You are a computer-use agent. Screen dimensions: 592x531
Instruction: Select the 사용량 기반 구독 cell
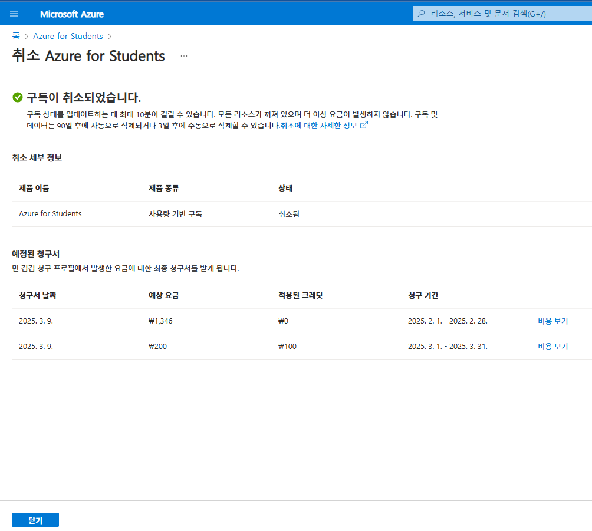(x=175, y=214)
